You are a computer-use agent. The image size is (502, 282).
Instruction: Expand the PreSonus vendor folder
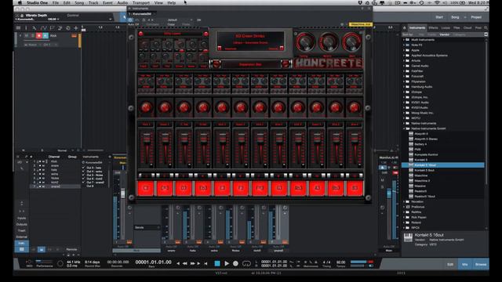point(404,207)
